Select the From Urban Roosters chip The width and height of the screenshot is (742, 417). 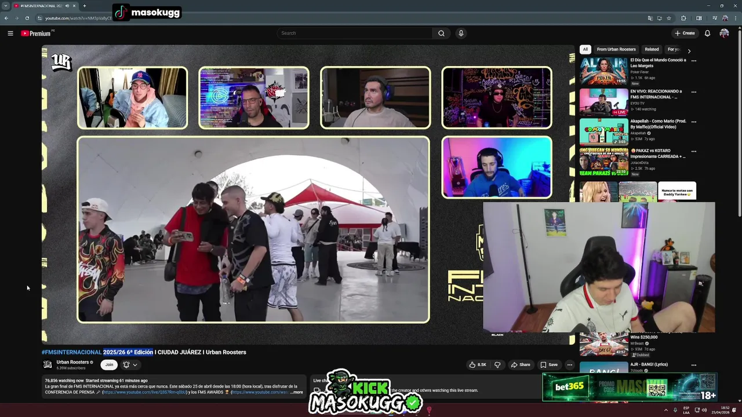(616, 49)
